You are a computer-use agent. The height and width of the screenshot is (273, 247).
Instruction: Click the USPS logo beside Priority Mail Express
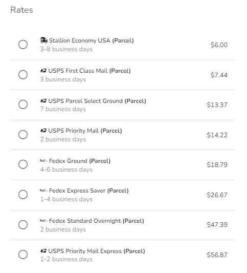pyautogui.click(x=43, y=251)
